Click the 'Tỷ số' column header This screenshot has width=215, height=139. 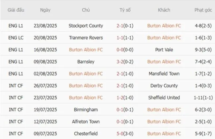125,10
